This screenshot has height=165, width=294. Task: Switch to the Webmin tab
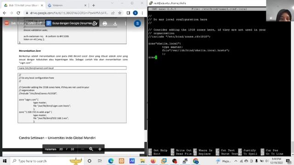pyautogui.click(x=67, y=5)
